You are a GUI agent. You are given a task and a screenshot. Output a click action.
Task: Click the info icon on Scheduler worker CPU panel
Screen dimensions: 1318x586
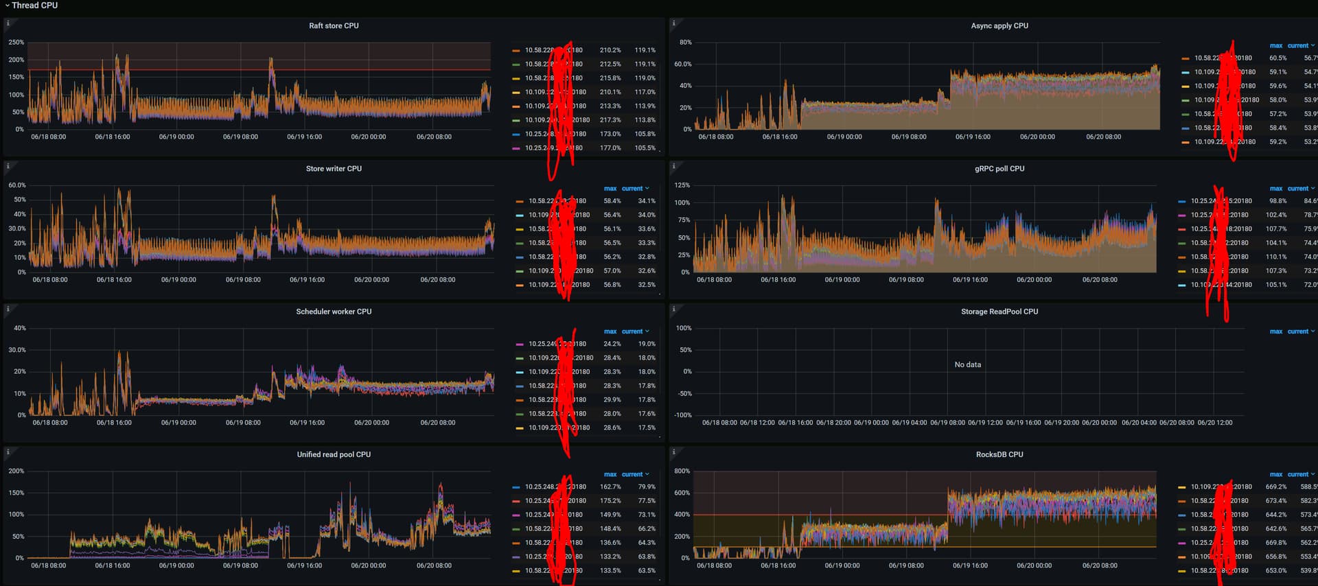[8, 309]
